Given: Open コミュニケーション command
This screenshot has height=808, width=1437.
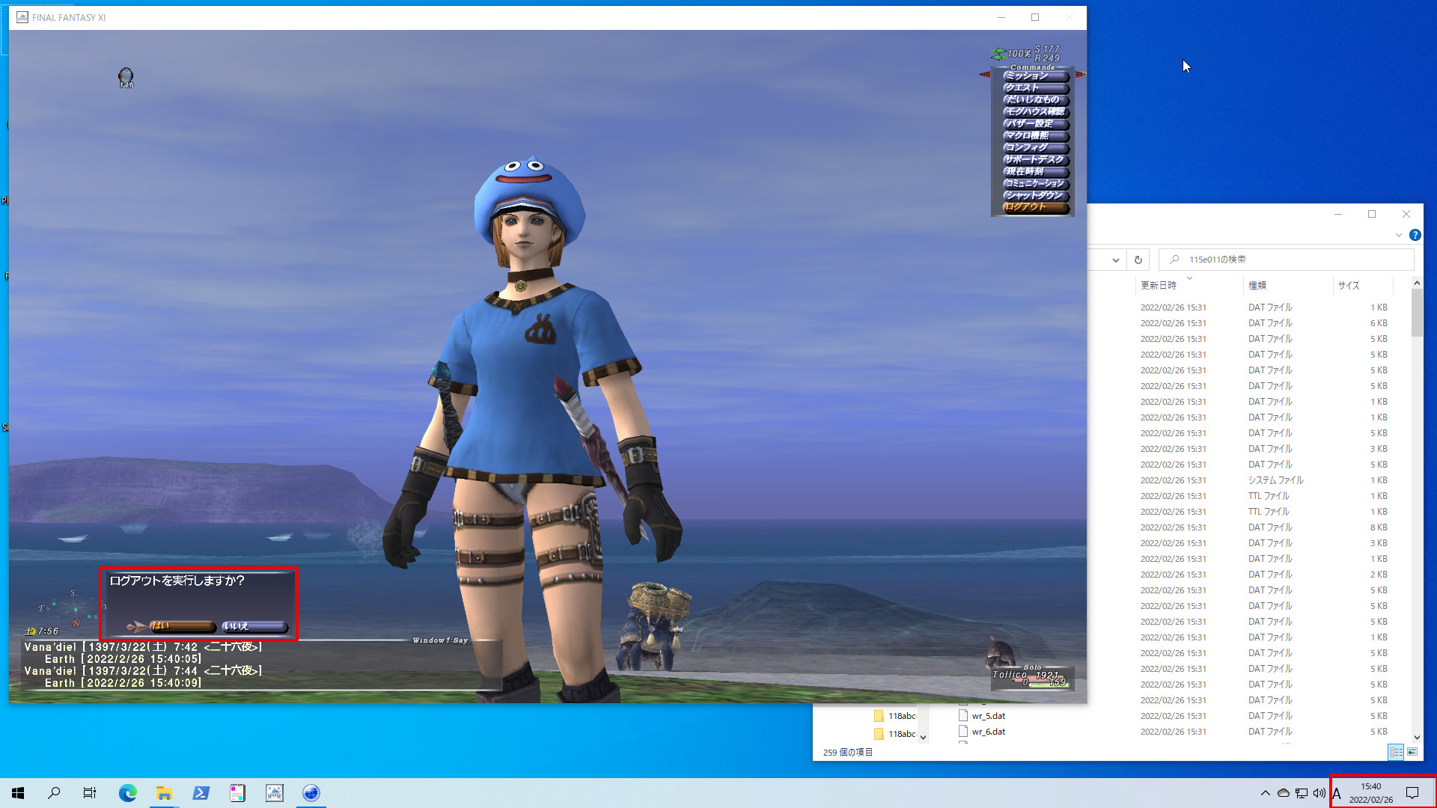Looking at the screenshot, I should click(1036, 183).
